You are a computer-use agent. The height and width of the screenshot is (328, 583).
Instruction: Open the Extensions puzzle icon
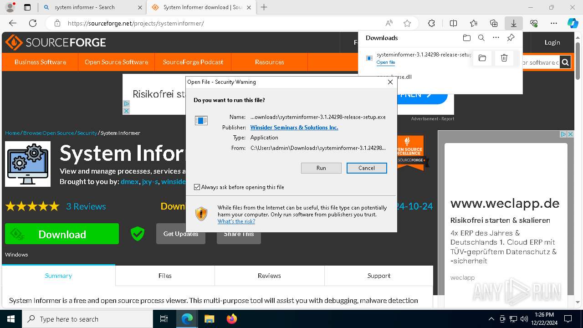pos(432,23)
